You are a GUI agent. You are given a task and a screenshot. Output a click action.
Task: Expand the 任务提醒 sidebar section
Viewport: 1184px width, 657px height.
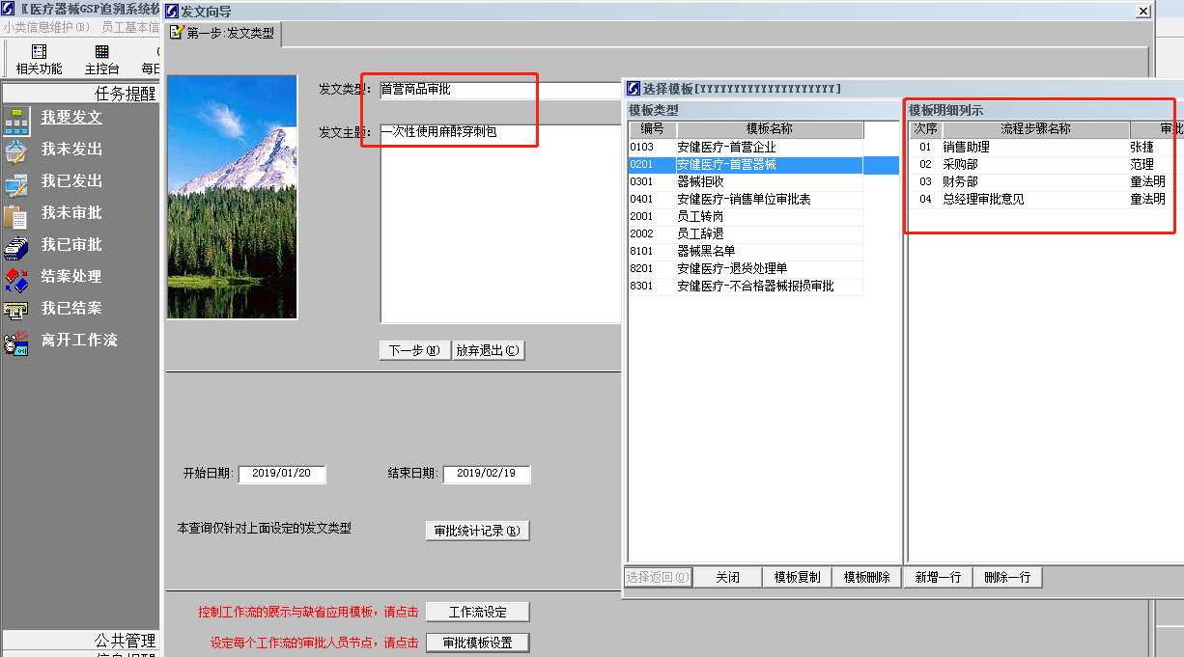coord(80,94)
